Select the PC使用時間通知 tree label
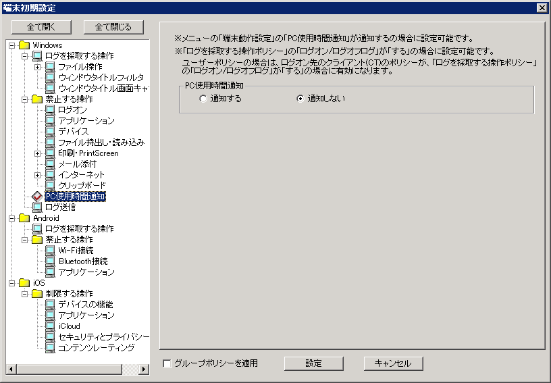Image resolution: width=551 pixels, height=383 pixels. click(76, 197)
